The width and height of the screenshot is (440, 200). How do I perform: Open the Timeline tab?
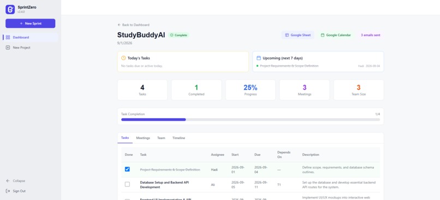(x=179, y=138)
